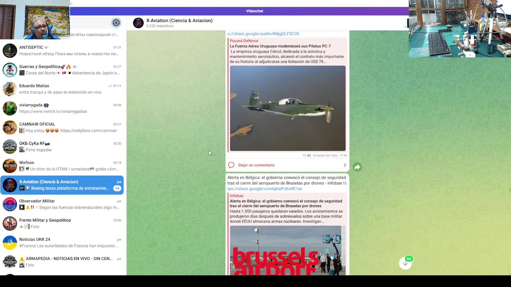This screenshot has width=511, height=287.
Task: Click X-Aviation (Ciencia & Aviacion) header title
Action: coord(179,21)
